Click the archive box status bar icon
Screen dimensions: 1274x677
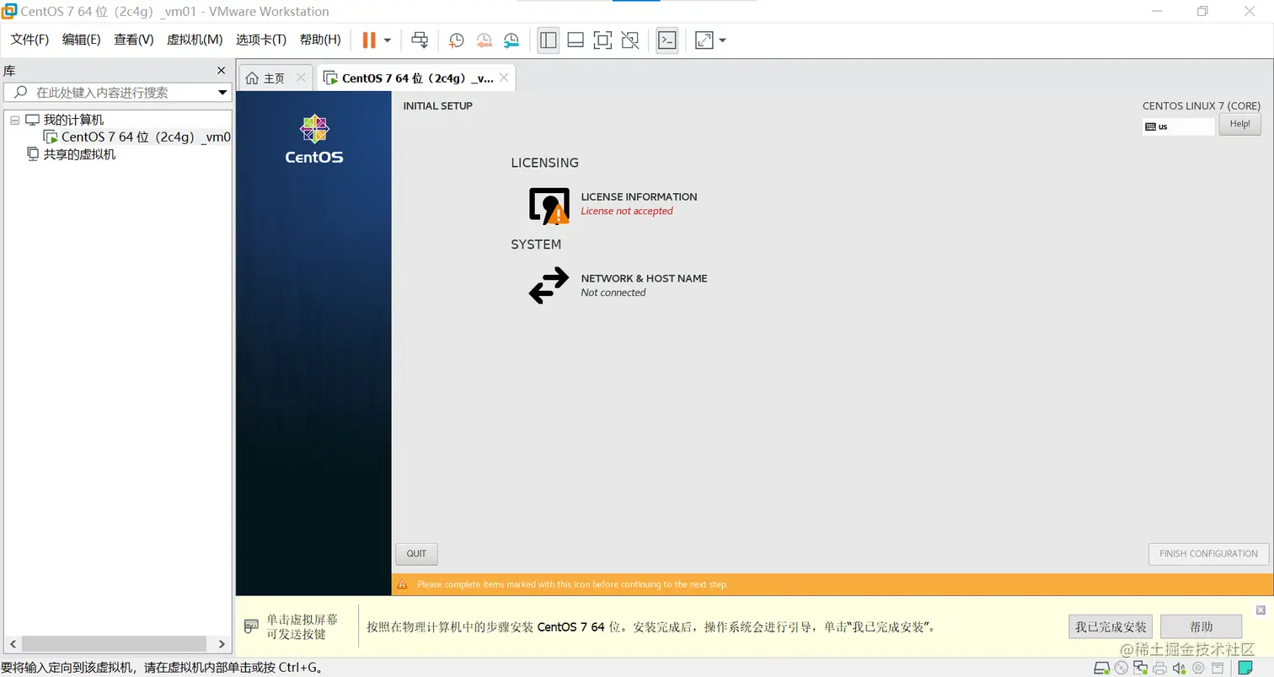tap(1218, 669)
